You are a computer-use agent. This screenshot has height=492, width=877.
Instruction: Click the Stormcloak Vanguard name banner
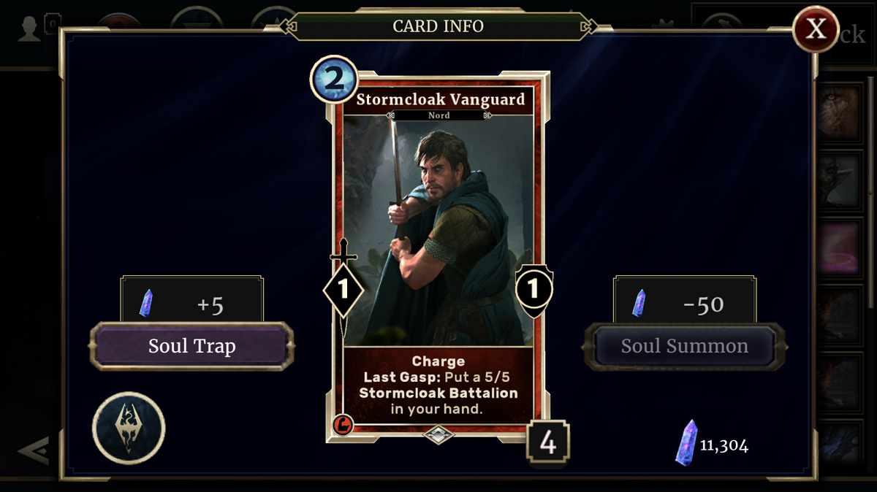(439, 100)
